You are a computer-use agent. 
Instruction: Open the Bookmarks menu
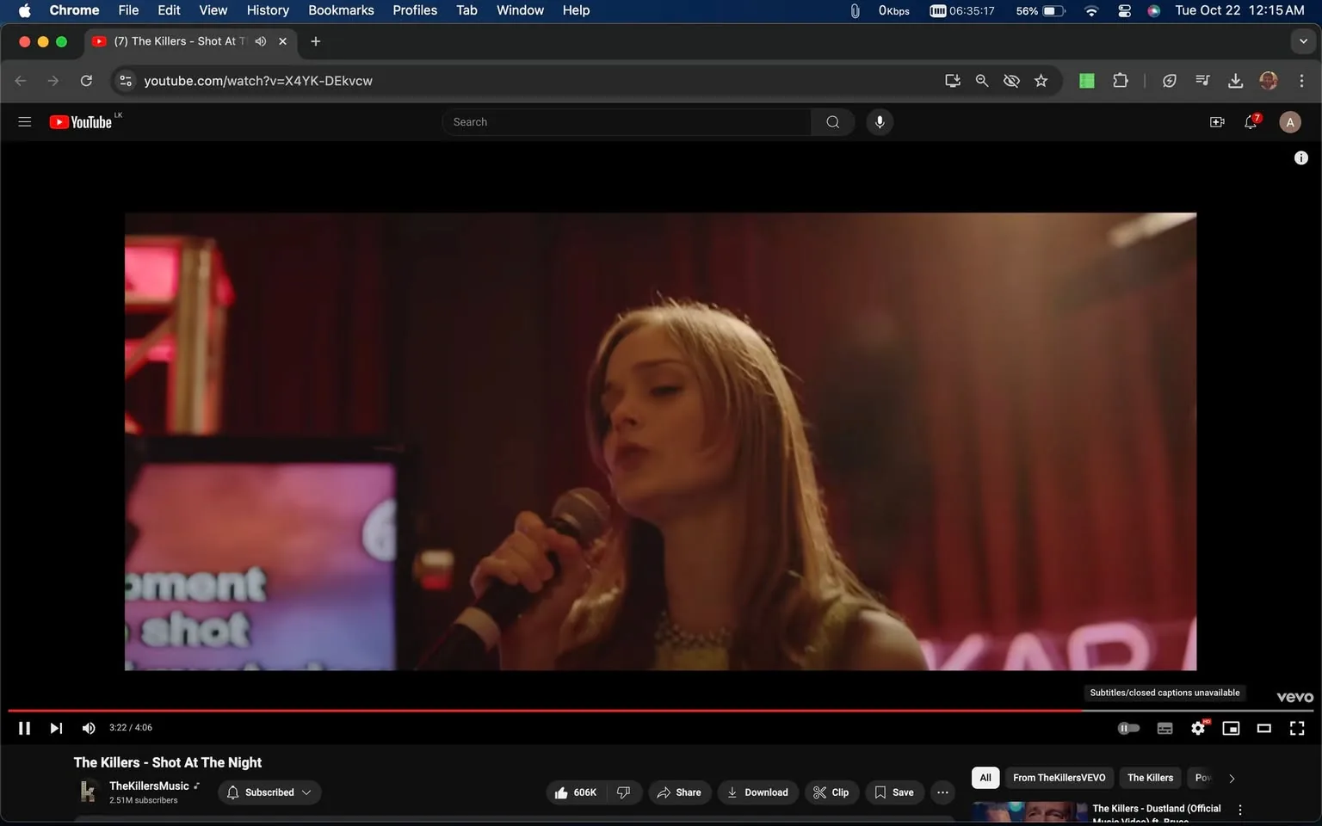tap(340, 10)
